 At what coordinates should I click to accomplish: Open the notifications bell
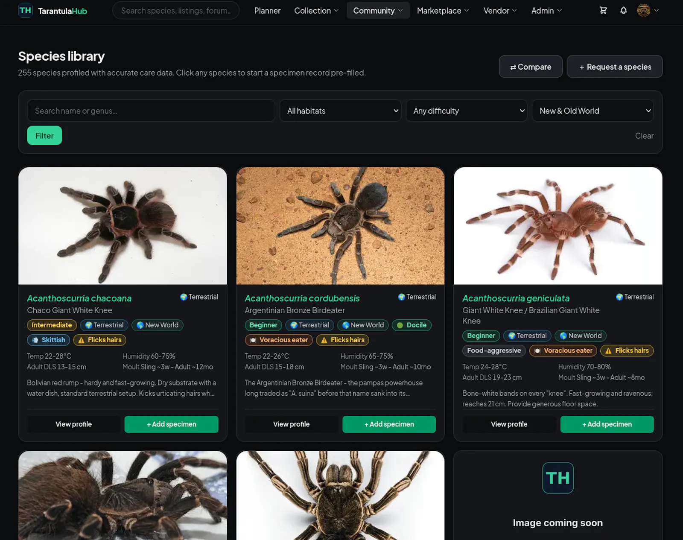(623, 10)
